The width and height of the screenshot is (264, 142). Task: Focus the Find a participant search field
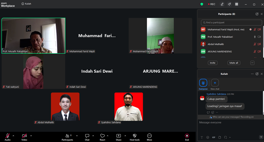pyautogui.click(x=231, y=22)
